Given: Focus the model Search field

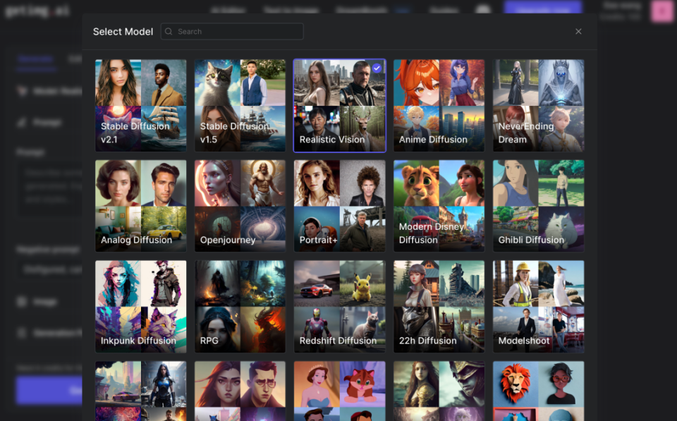Looking at the screenshot, I should [232, 32].
